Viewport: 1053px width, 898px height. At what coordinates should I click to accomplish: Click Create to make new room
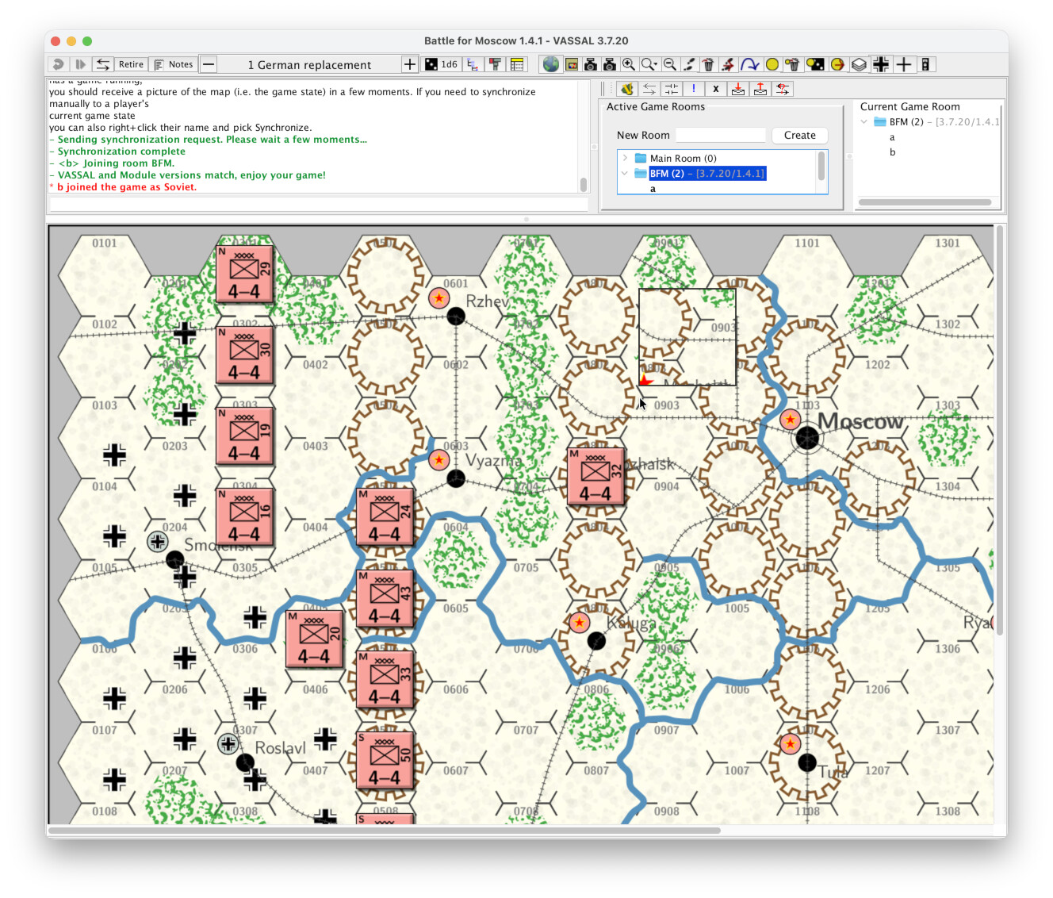click(x=799, y=136)
